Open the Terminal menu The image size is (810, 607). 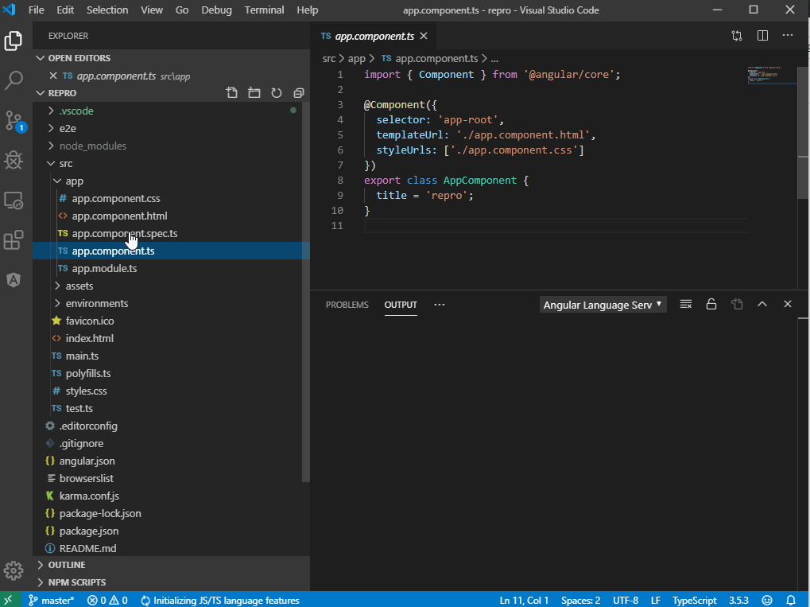tap(264, 10)
